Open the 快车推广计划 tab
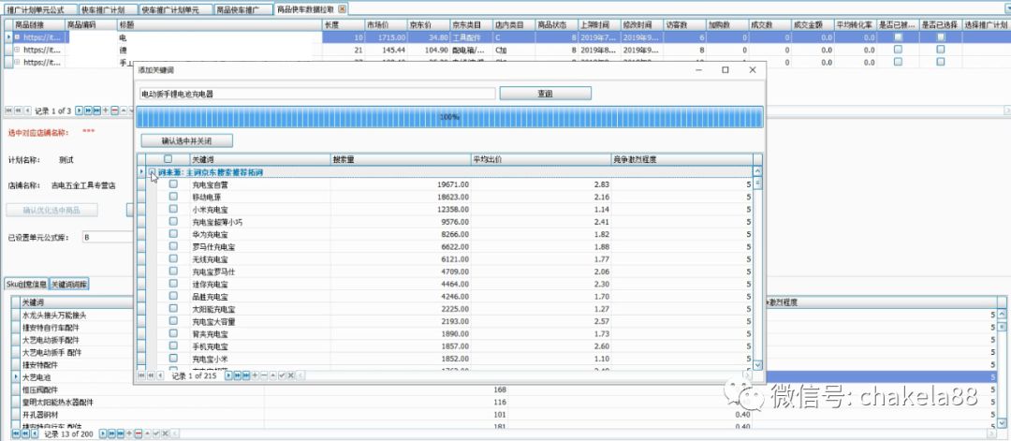1011x441 pixels. tap(108, 9)
